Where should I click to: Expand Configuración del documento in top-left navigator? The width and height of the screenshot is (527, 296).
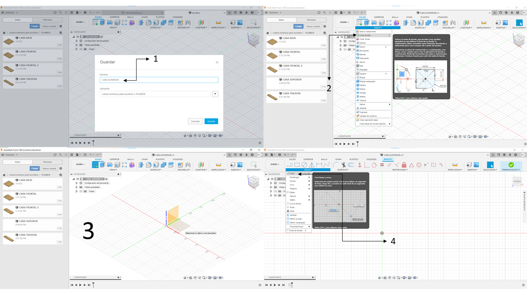point(77,41)
